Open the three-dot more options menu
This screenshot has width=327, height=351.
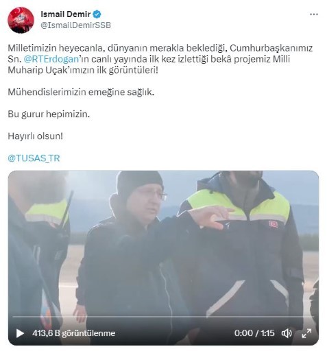click(x=314, y=14)
